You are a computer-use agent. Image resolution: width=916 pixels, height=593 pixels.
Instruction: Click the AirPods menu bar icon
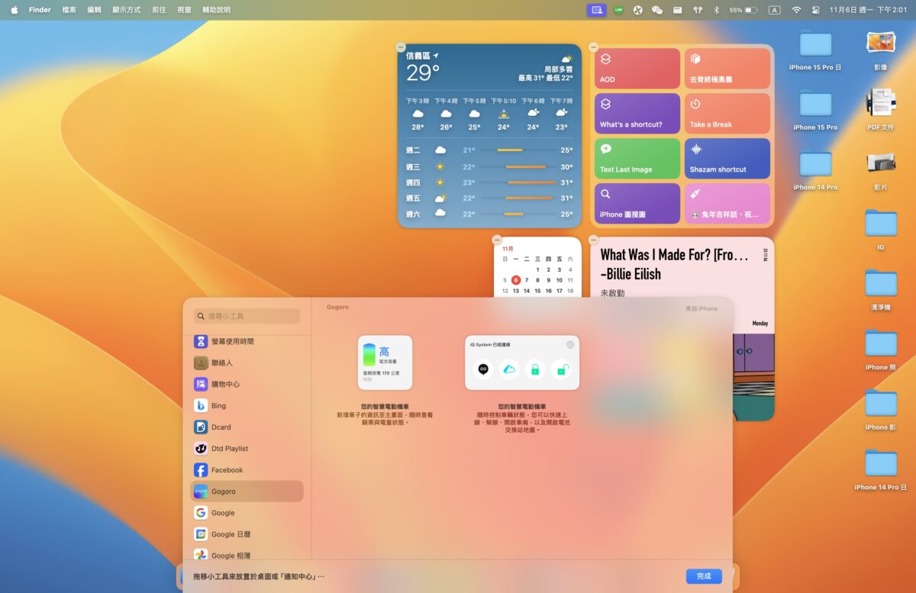pyautogui.click(x=697, y=10)
